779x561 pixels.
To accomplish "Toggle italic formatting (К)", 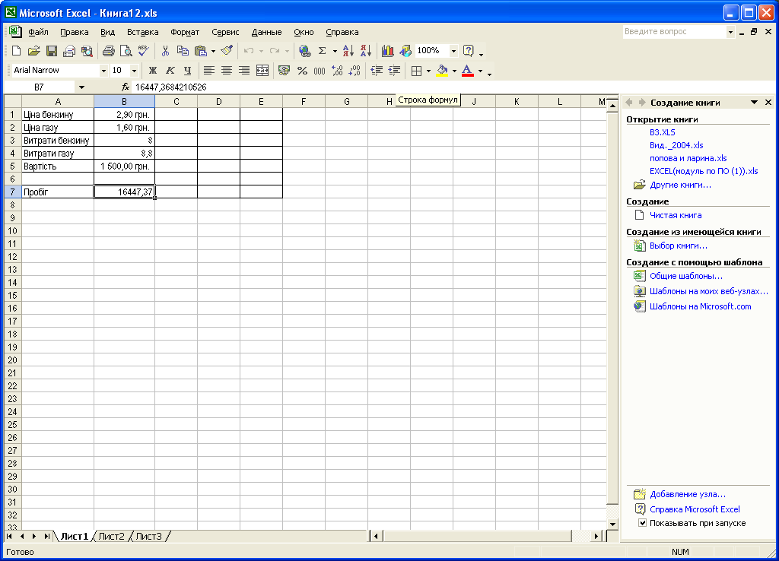I will [170, 71].
